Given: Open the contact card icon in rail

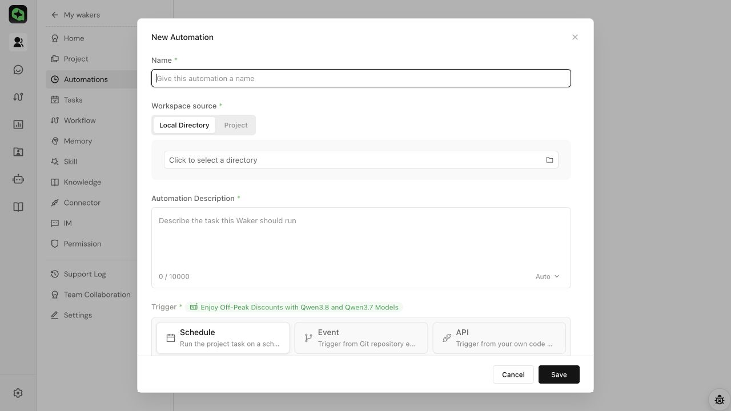Looking at the screenshot, I should click(x=18, y=152).
